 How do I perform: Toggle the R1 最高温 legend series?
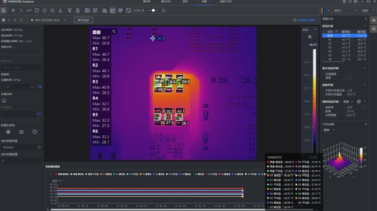(x=106, y=174)
